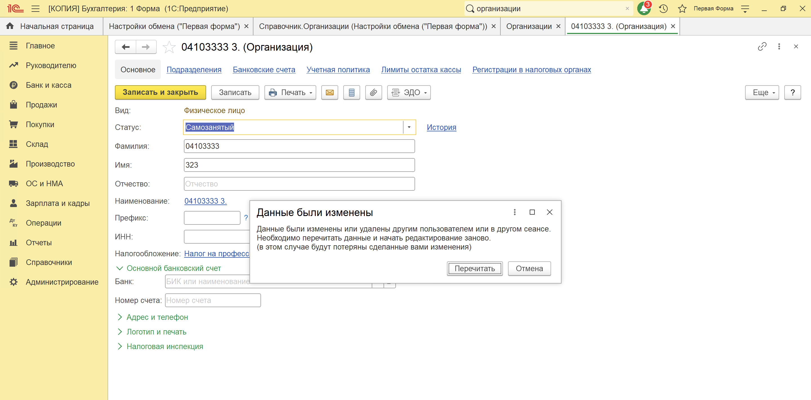Maximize the 'Данные были изменены' dialog
The height and width of the screenshot is (400, 811).
[x=532, y=212]
